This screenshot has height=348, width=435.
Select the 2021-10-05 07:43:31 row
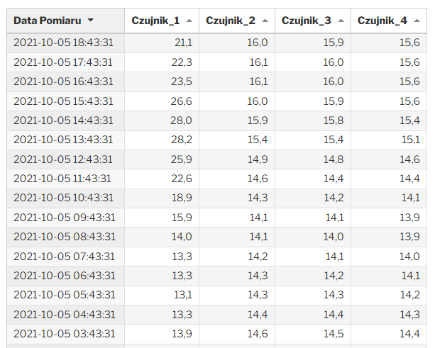pyautogui.click(x=63, y=256)
